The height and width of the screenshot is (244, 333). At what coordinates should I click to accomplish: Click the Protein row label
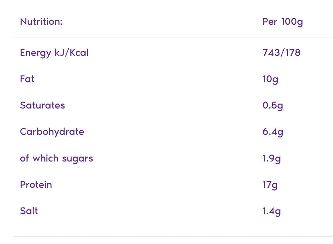36,184
